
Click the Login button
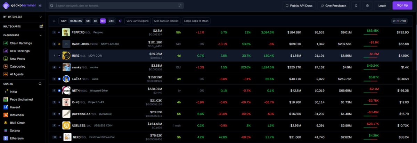tap(382, 6)
